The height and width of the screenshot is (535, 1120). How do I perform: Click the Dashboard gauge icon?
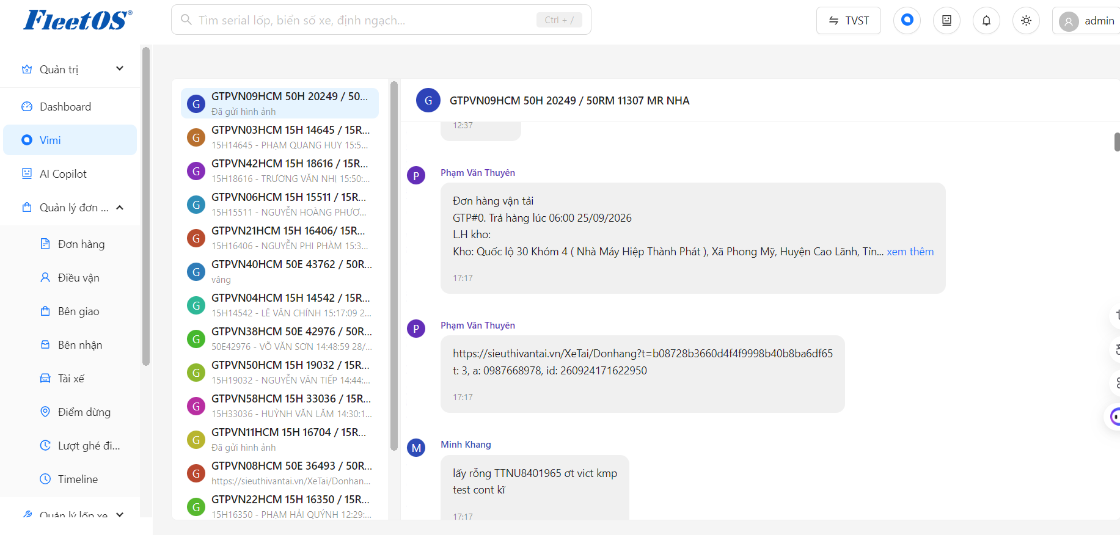(x=27, y=106)
